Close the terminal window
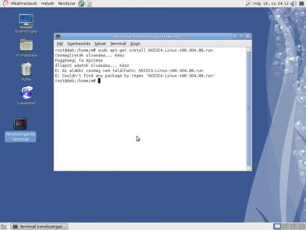Image resolution: width=306 pixels, height=230 pixels. 247,36
